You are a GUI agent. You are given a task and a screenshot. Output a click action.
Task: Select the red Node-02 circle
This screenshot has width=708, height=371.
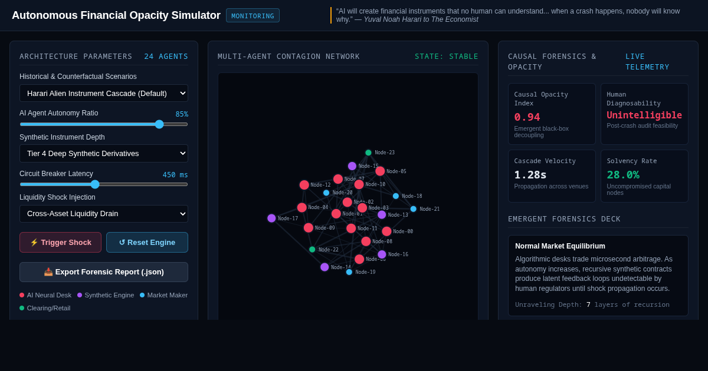coord(348,202)
